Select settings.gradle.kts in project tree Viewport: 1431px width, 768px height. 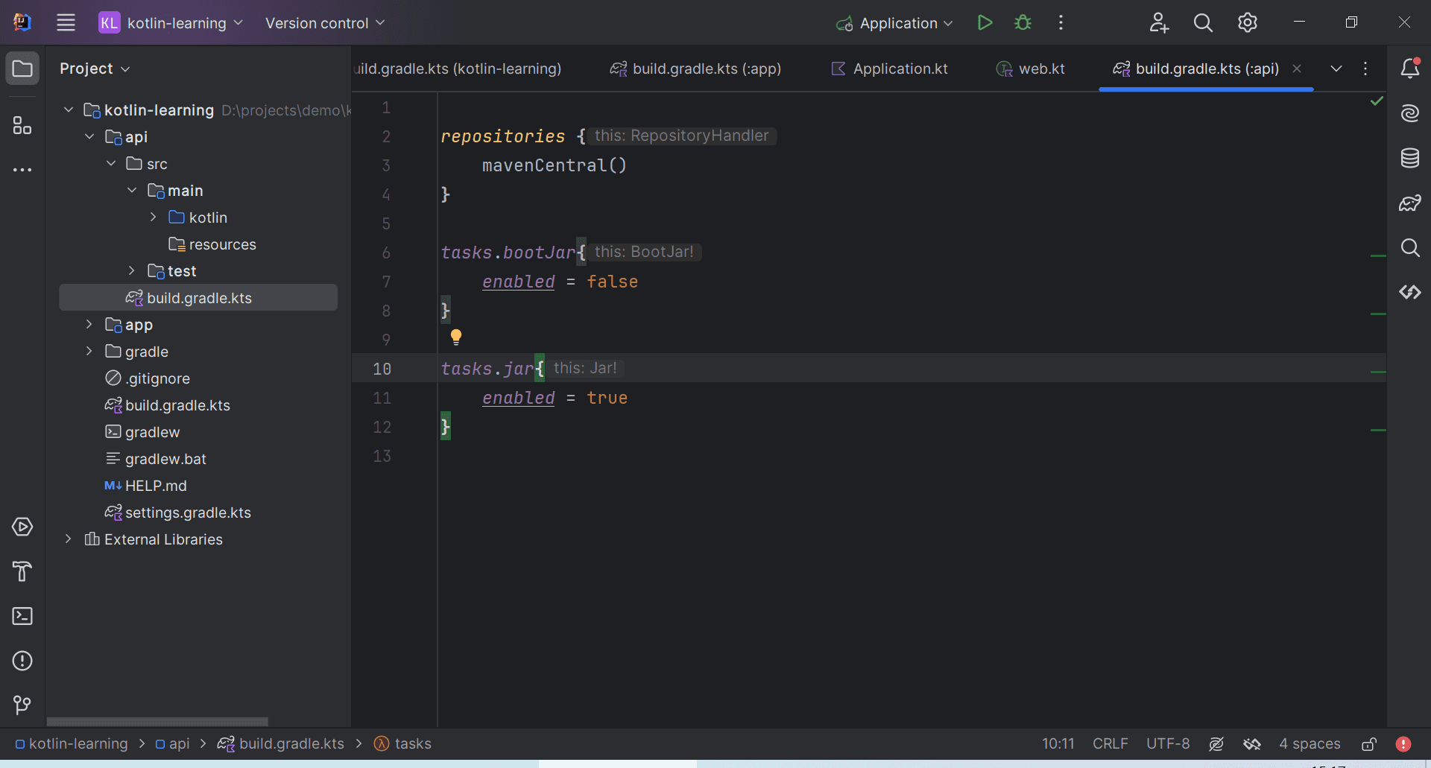(x=177, y=512)
